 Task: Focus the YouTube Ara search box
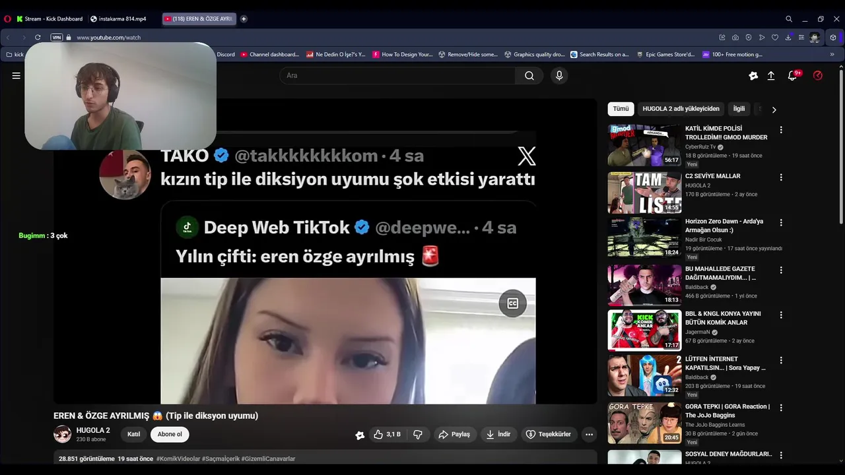pyautogui.click(x=397, y=76)
